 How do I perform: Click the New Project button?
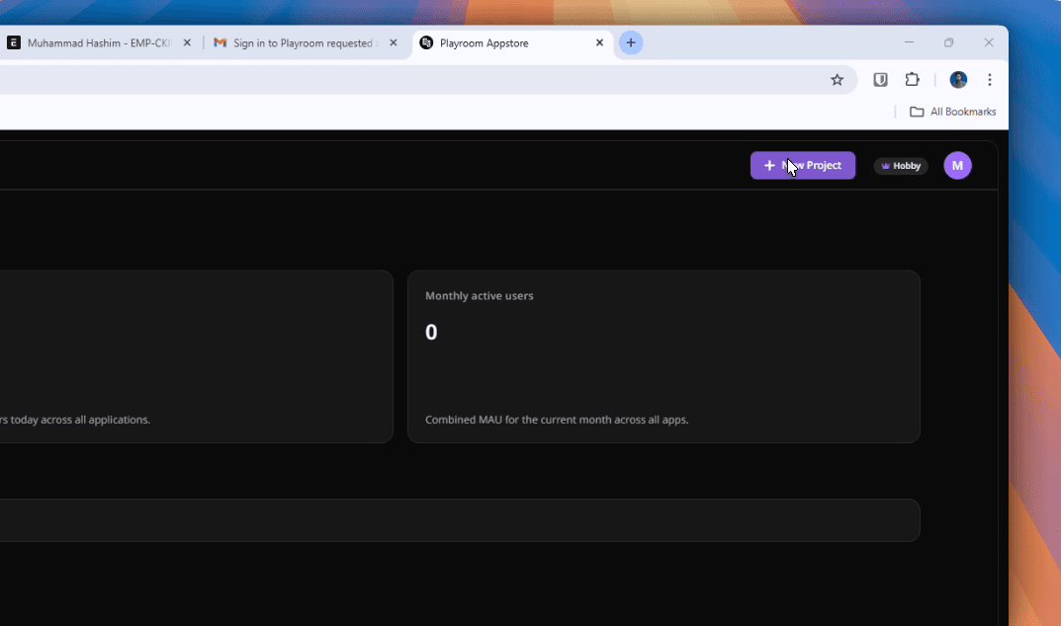[x=803, y=166]
